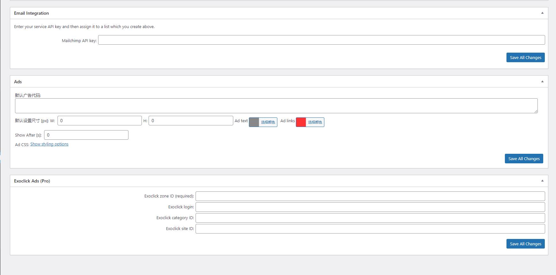Click the Exoclick site ID field

pyautogui.click(x=370, y=229)
